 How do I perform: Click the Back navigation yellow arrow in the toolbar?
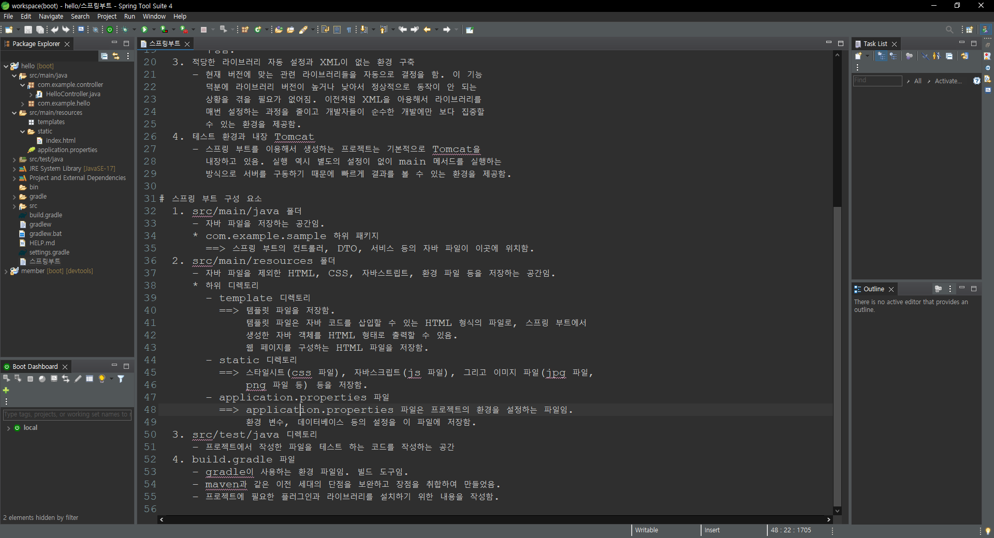[x=427, y=29]
